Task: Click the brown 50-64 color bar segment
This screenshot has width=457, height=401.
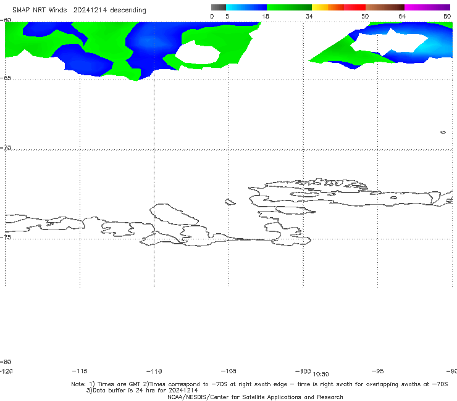Action: (385, 7)
